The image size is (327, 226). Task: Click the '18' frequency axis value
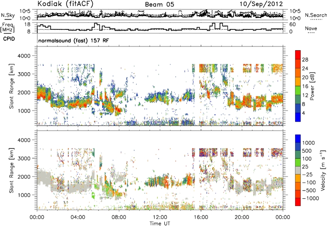[x=27, y=24]
